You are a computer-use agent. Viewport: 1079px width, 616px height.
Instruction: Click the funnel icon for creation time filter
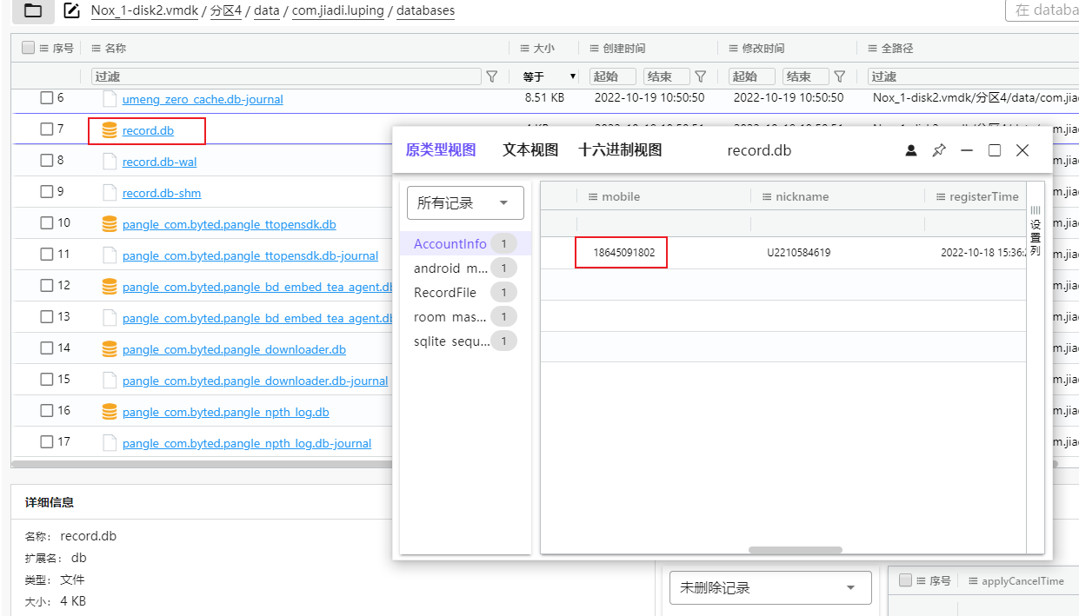pyautogui.click(x=700, y=76)
